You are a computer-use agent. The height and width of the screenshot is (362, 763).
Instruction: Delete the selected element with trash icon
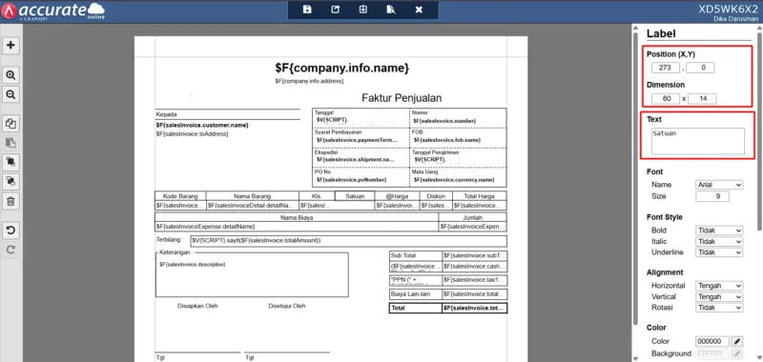pos(10,201)
